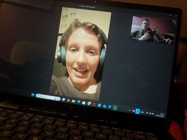Open the clock and date 04/04/2025

(160, 115)
